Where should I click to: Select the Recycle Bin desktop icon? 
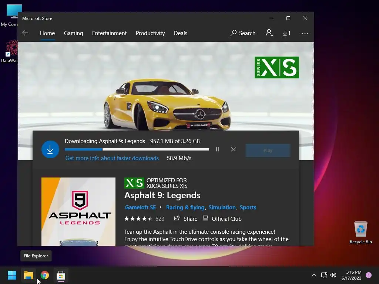click(360, 232)
